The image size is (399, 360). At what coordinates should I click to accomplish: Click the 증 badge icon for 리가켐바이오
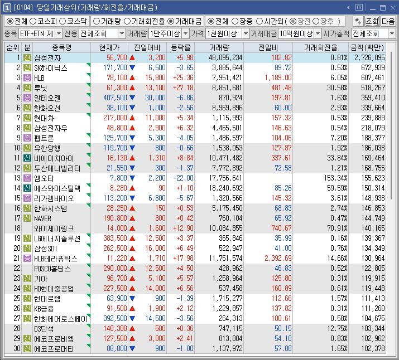point(27,198)
